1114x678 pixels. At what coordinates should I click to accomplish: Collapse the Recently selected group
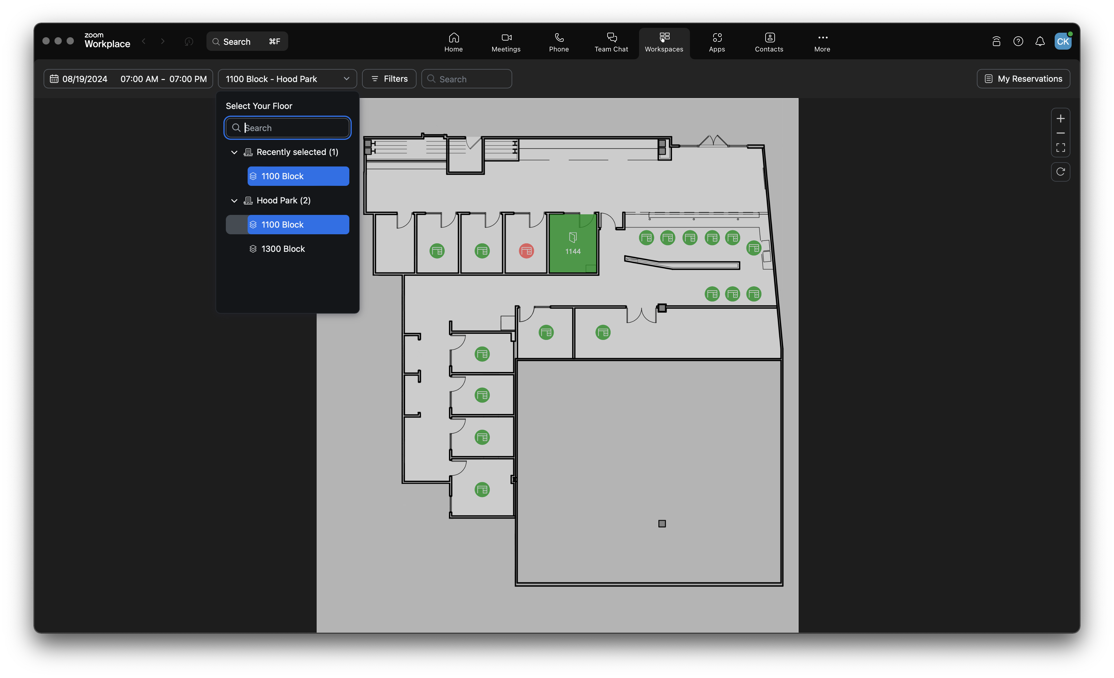pos(234,152)
